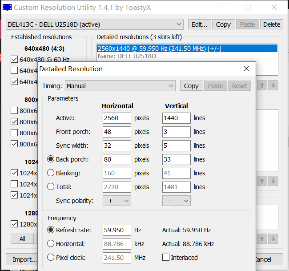The width and height of the screenshot is (289, 271).
Task: Select the Refresh rate radio button
Action: 51,230
